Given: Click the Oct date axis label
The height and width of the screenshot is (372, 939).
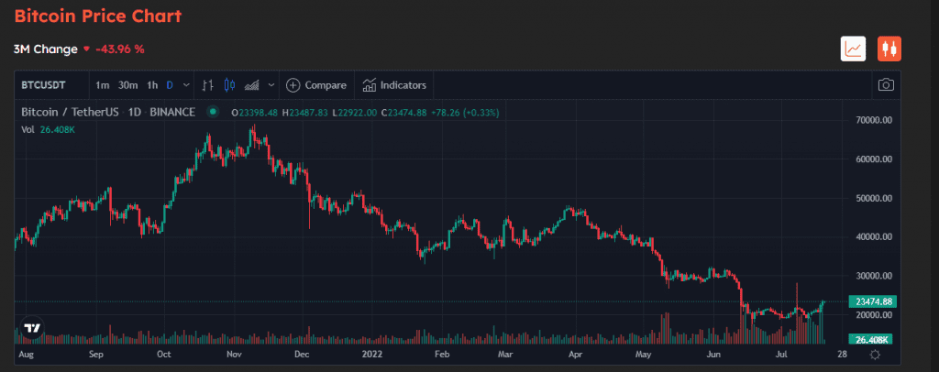Looking at the screenshot, I should coord(163,354).
